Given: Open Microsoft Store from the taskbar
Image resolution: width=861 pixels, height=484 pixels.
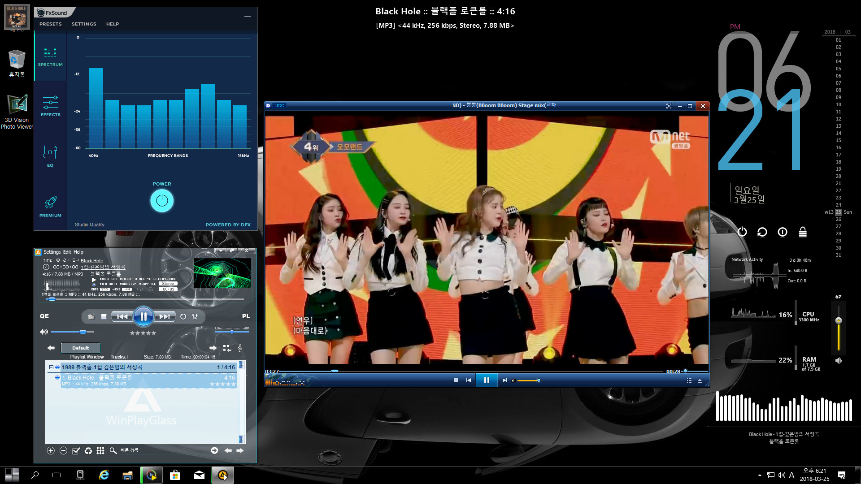Looking at the screenshot, I should coord(175,475).
